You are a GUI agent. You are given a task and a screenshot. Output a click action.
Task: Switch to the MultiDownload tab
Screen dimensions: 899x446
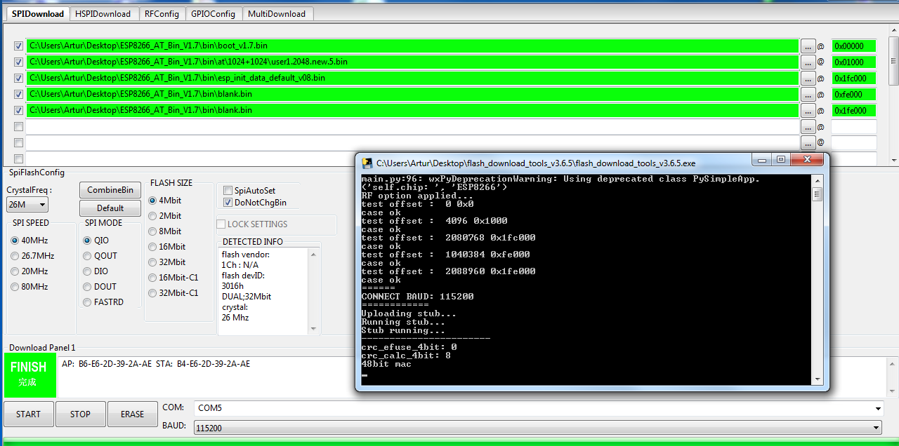click(x=277, y=13)
